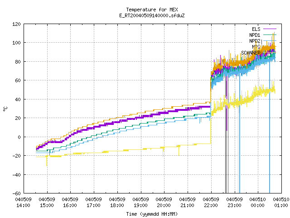This screenshot has height=218, width=290.
Task: Click the 20:00 time tick label
Action: point(164,205)
